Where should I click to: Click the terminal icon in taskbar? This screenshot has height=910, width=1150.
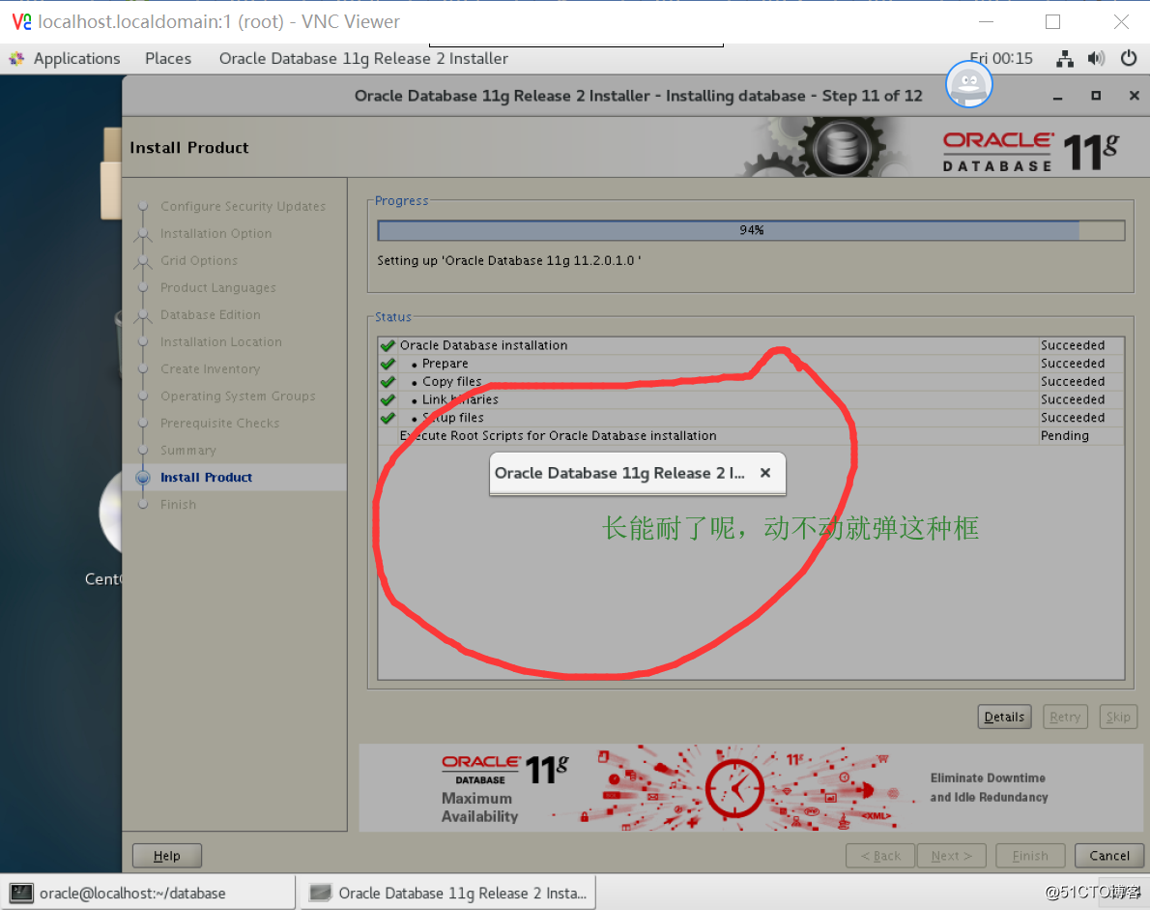coord(21,893)
